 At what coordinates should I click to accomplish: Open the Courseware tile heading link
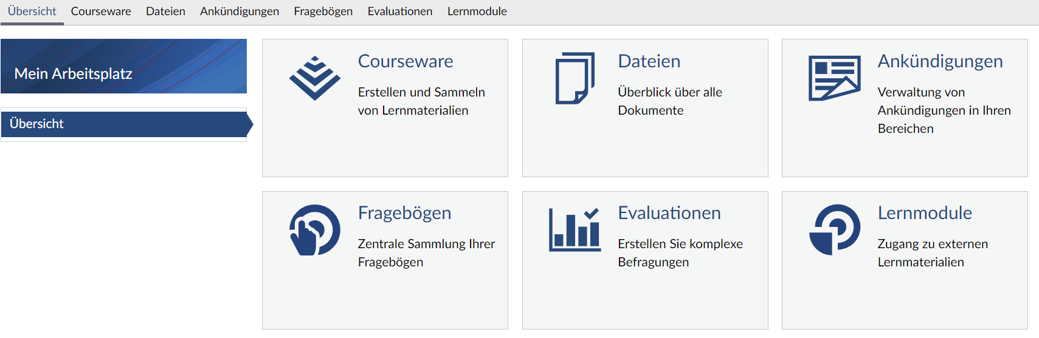click(406, 61)
